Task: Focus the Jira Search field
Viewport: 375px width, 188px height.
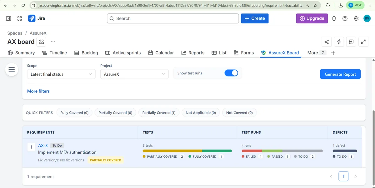Action: [x=173, y=18]
